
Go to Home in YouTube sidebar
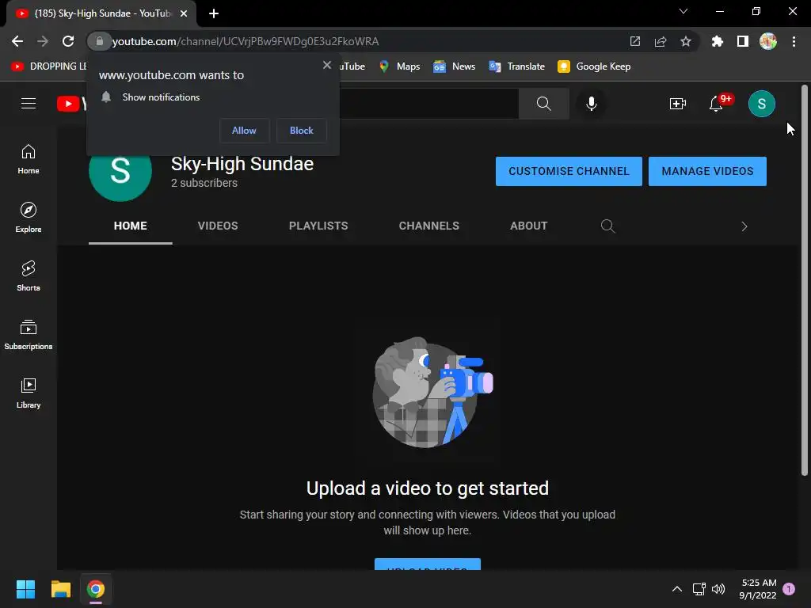29,159
